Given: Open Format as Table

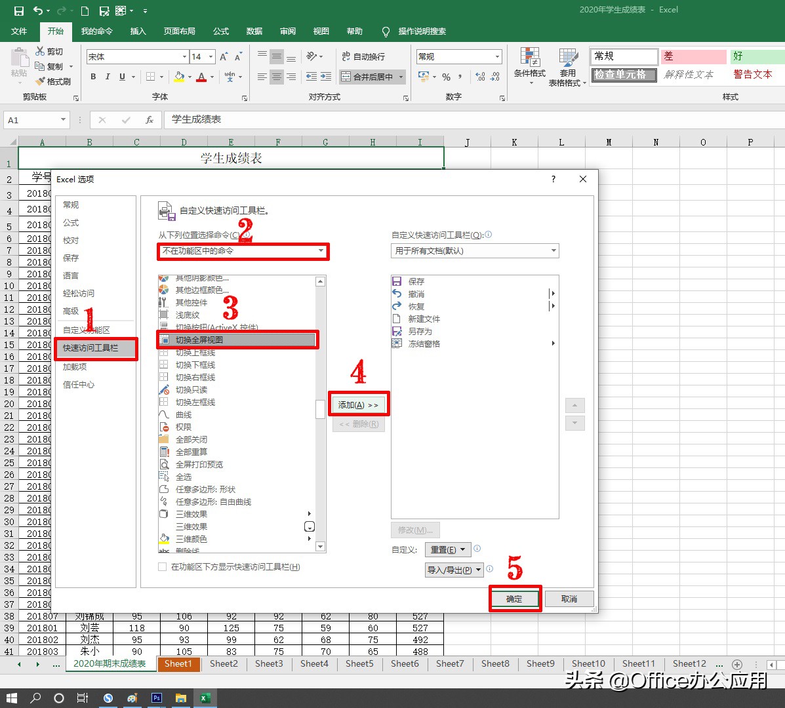Looking at the screenshot, I should 567,67.
